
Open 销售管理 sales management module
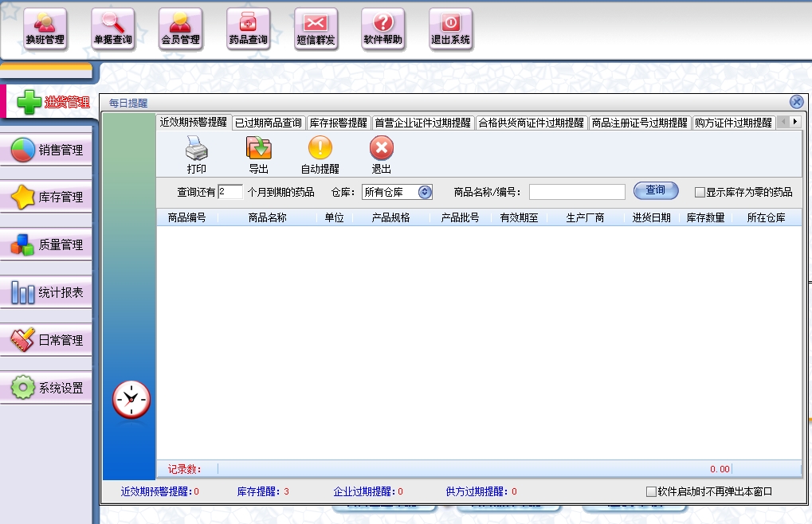click(48, 150)
